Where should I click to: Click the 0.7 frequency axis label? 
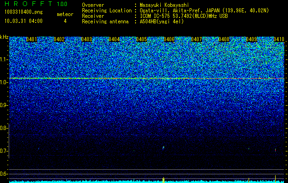coord(3,151)
